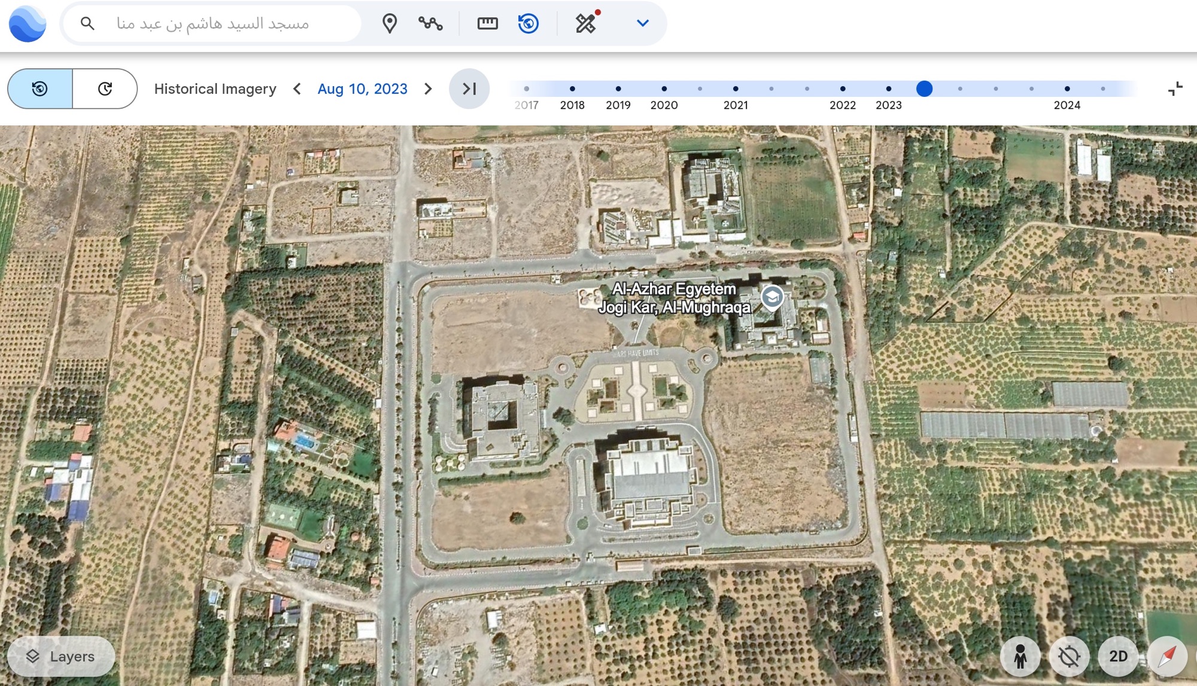The height and width of the screenshot is (686, 1197).
Task: Switch map view to 2D
Action: (x=1118, y=656)
